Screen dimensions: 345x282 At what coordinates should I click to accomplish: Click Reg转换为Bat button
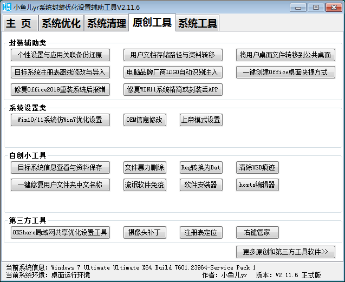click(x=201, y=167)
